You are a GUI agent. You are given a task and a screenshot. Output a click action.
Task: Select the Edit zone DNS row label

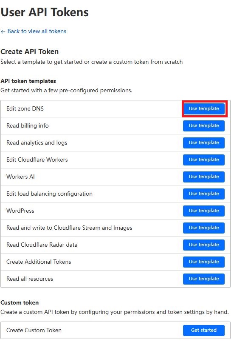[x=25, y=108]
